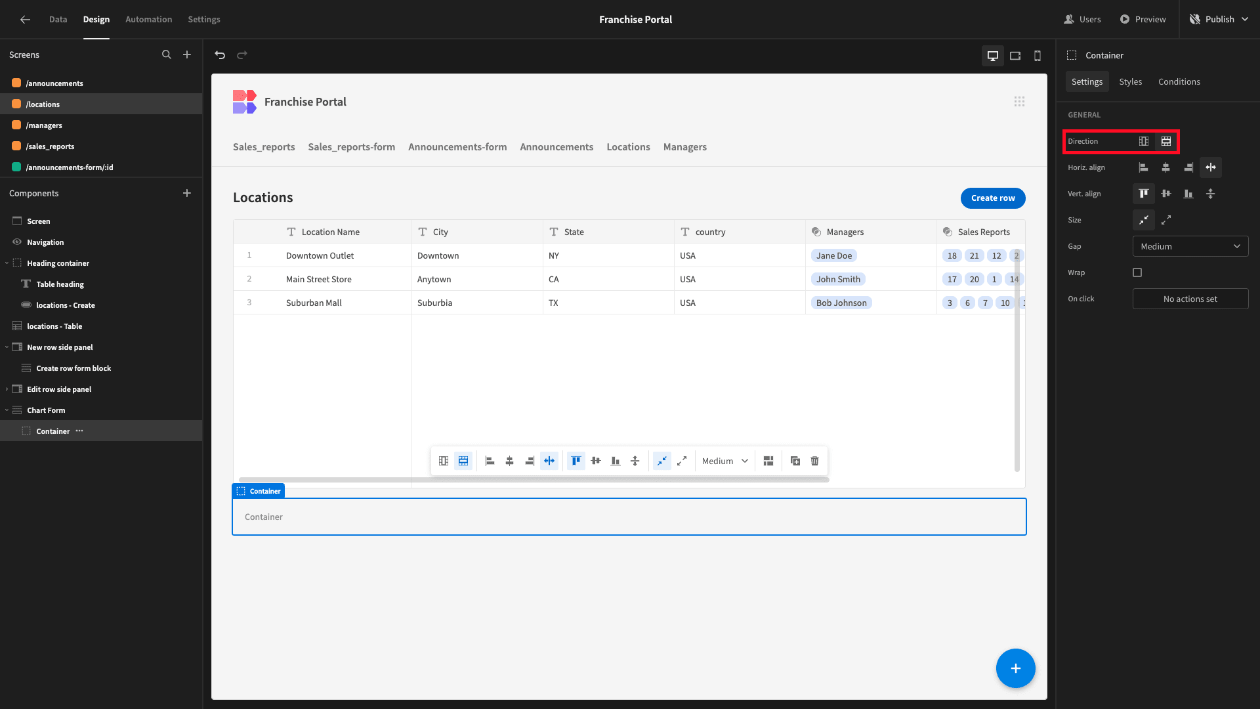Click the No actions set button
The height and width of the screenshot is (709, 1260).
(1190, 299)
